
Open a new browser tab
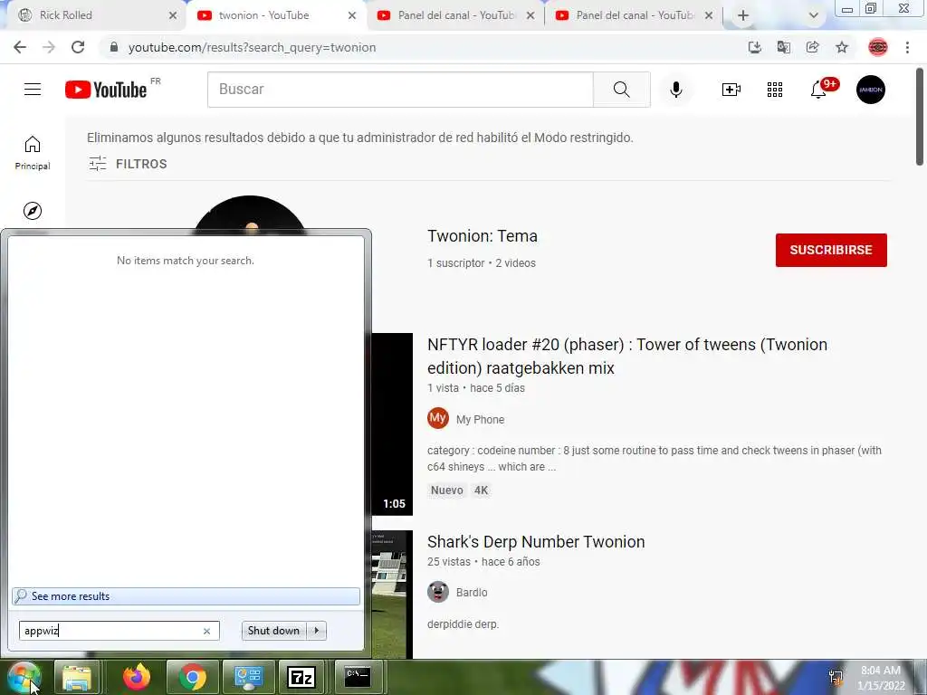(743, 15)
